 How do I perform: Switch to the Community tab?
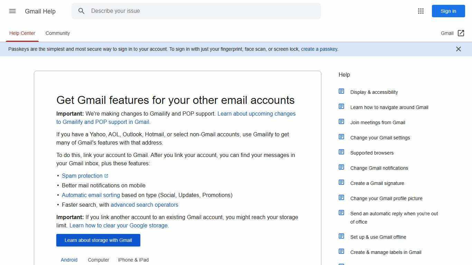tap(58, 33)
